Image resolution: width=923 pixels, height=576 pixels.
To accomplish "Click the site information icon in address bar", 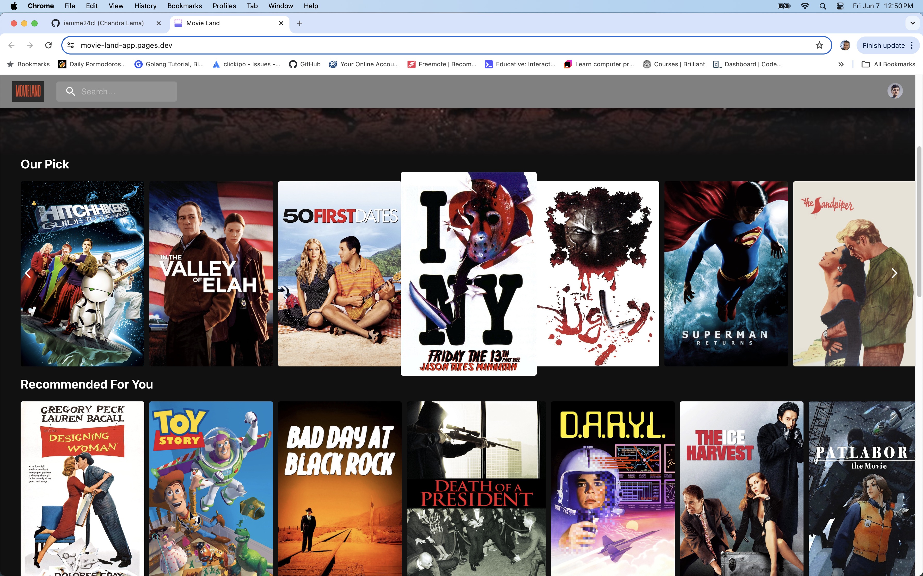I will [x=71, y=45].
